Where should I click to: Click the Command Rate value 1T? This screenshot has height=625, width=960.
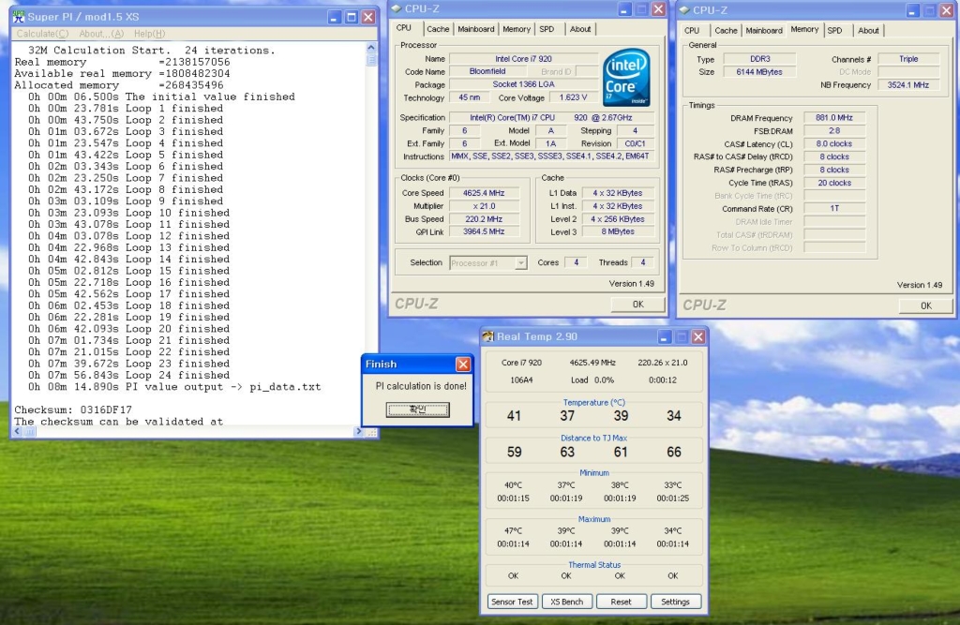point(833,208)
